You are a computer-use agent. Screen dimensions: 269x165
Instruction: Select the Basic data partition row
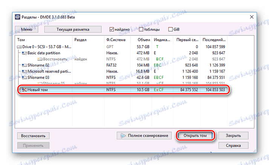pos(121,53)
